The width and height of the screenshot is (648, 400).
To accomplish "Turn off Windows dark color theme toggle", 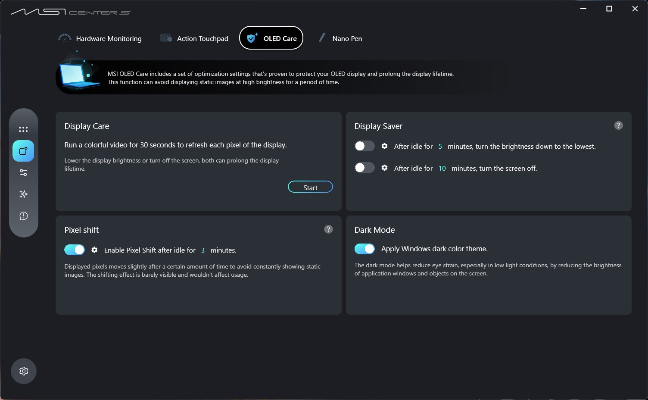I will [364, 249].
